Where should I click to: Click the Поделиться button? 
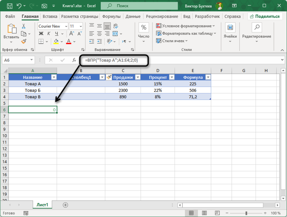265,16
